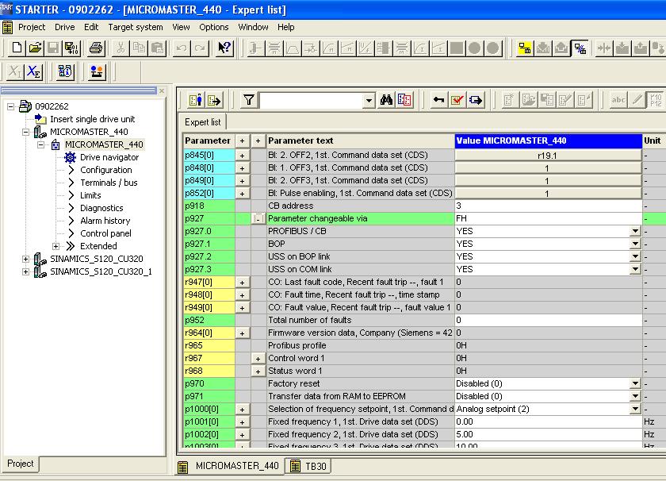Screen dimensions: 666x481
Task: Click the user-defined list icon with person
Action: [196, 100]
